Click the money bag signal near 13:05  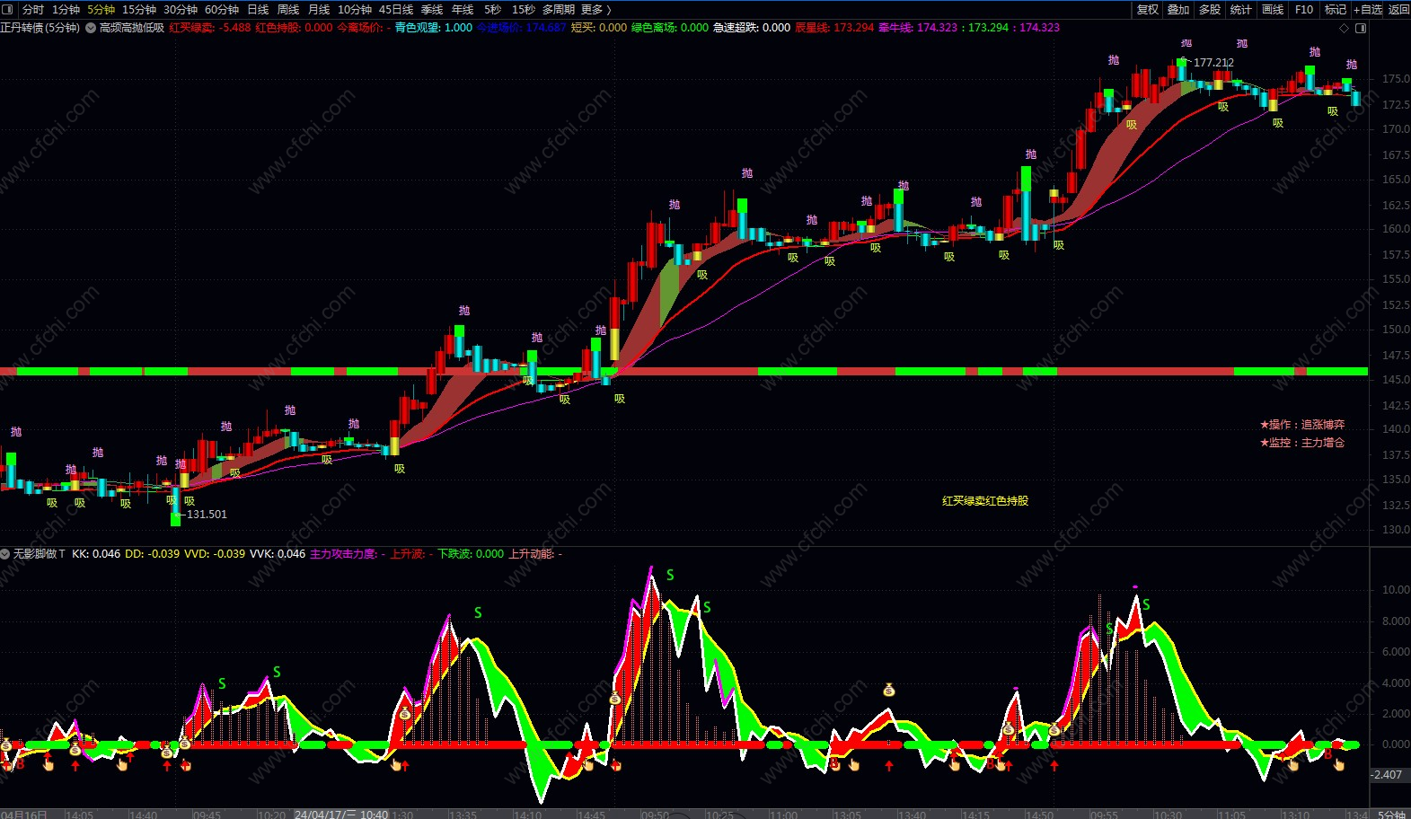coord(888,690)
